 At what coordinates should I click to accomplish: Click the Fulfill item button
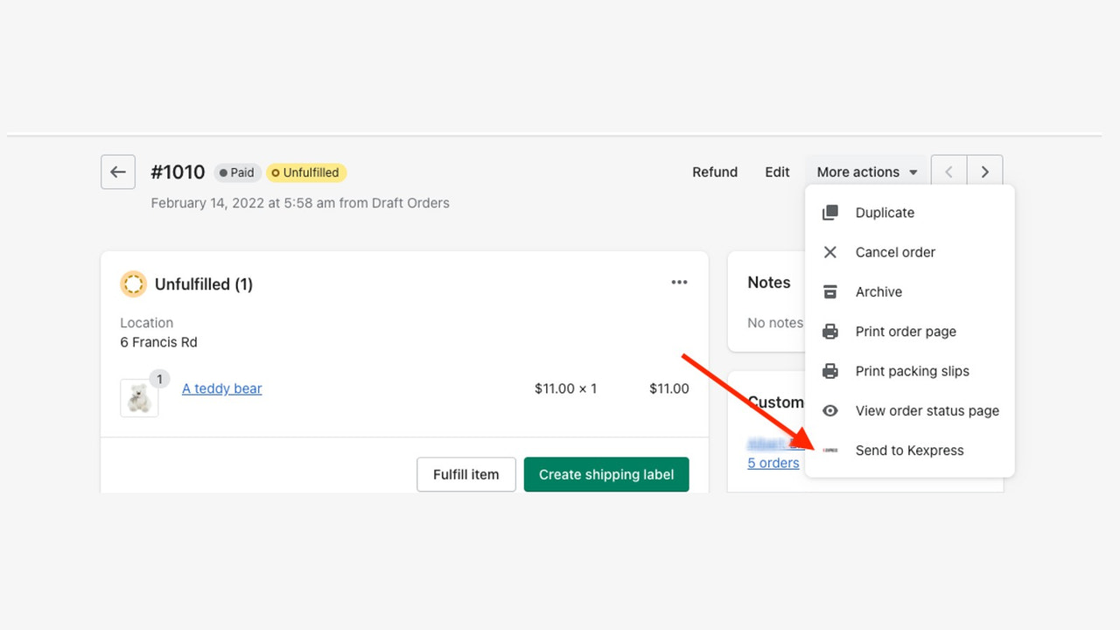click(465, 474)
